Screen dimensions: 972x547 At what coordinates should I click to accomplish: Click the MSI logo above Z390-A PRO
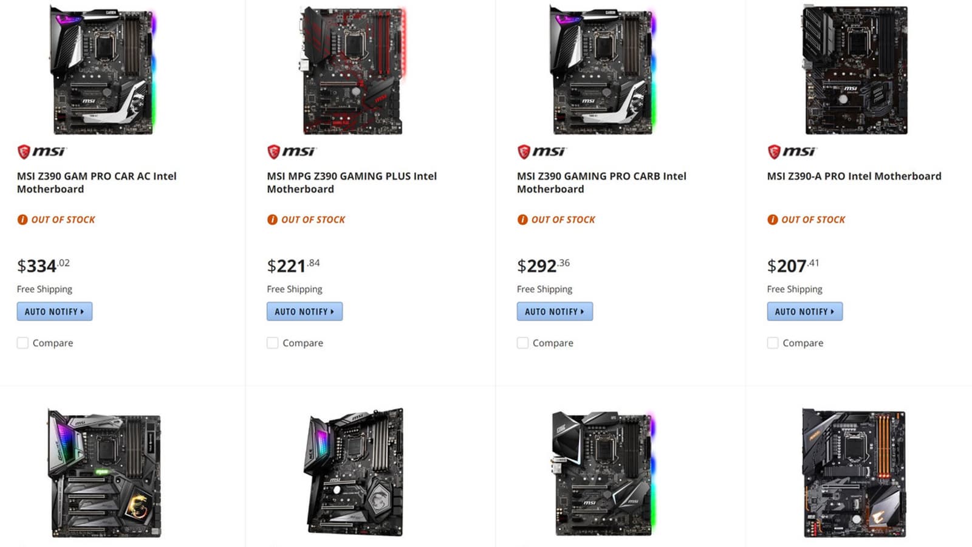792,151
